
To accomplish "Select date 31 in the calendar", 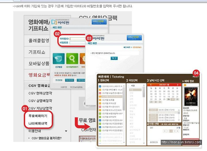I will pos(160,102).
